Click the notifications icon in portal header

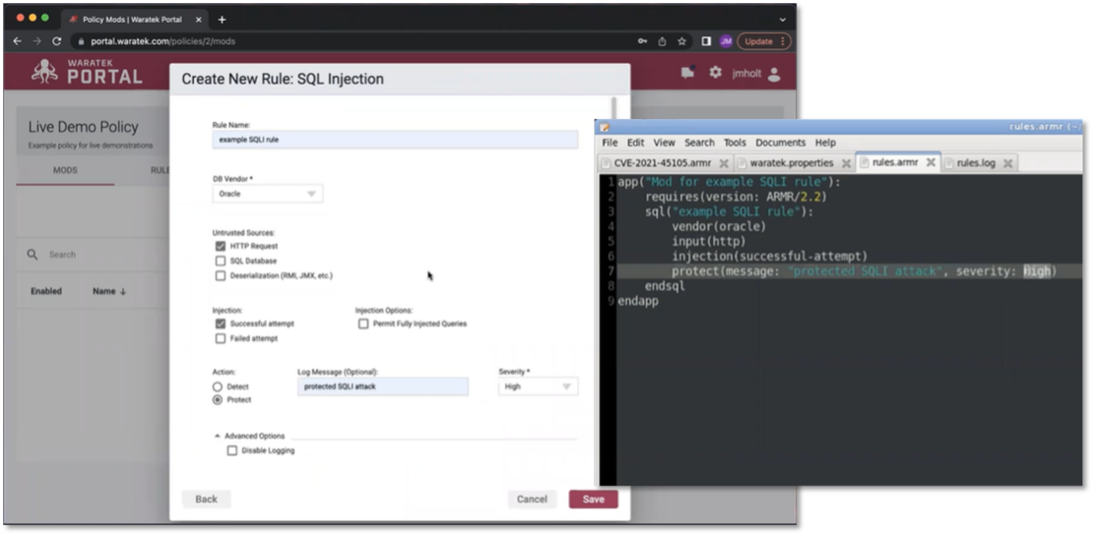(687, 73)
